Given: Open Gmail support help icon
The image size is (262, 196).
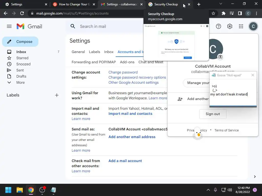Looking at the screenshot, I should tap(219, 26).
